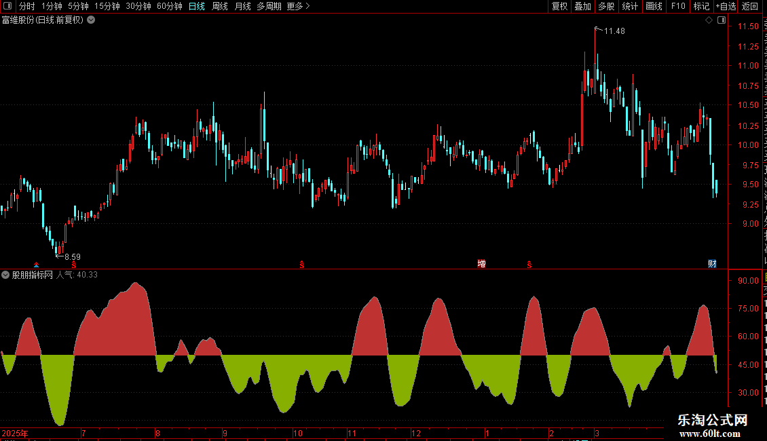The image size is (767, 441).
Task: Open the 多股 multi-stock view
Action: (x=606, y=6)
